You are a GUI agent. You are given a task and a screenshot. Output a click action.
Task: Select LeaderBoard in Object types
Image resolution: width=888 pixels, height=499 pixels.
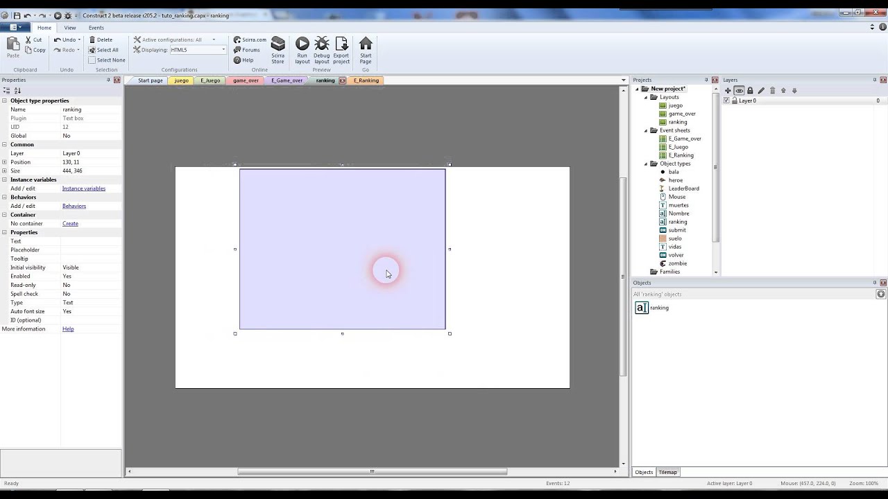tap(683, 189)
